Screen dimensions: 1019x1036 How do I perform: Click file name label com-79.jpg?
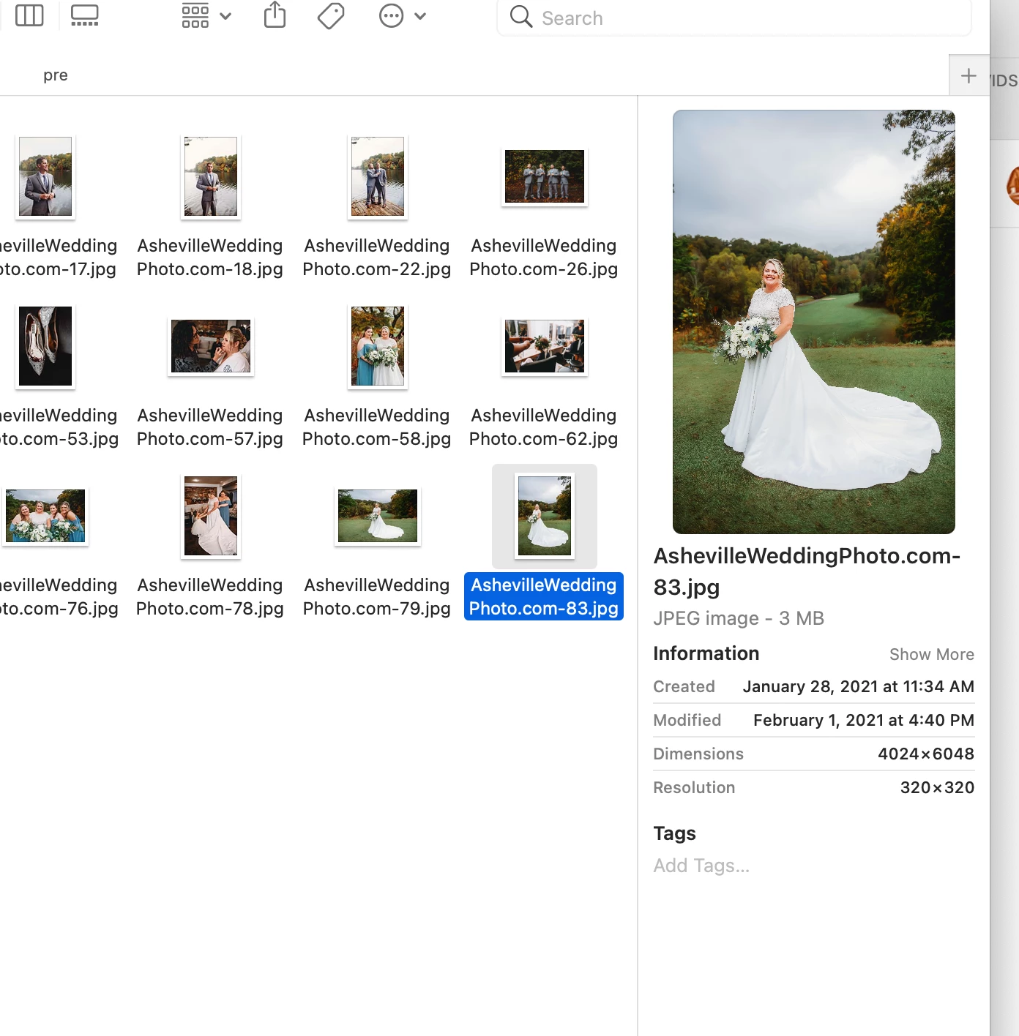point(377,597)
